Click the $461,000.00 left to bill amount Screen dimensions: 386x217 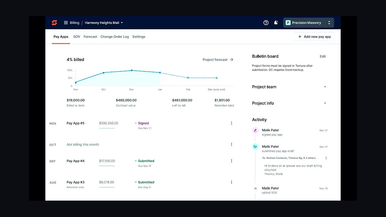(182, 100)
